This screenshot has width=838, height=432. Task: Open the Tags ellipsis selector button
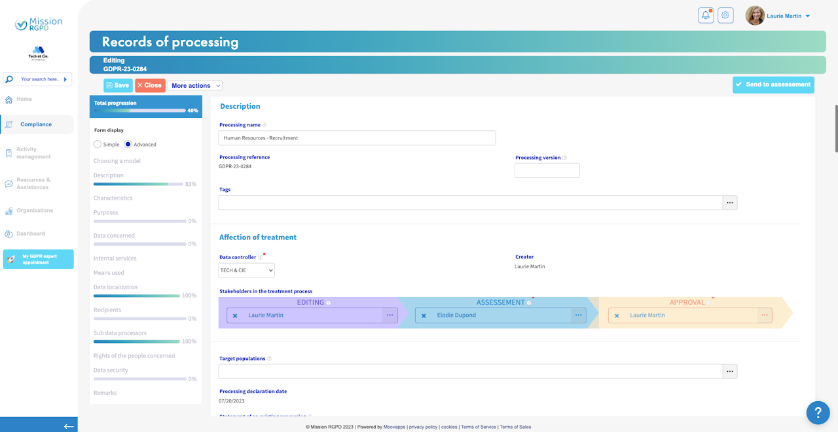tap(730, 202)
